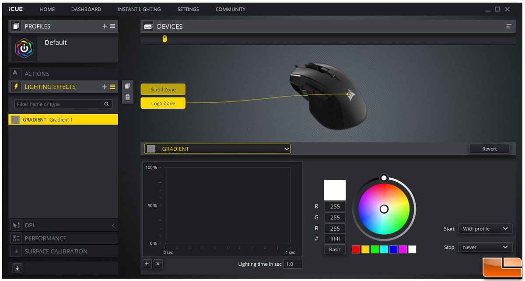Open Lighting Effects hamburger menu
The height and width of the screenshot is (281, 525).
(x=112, y=87)
